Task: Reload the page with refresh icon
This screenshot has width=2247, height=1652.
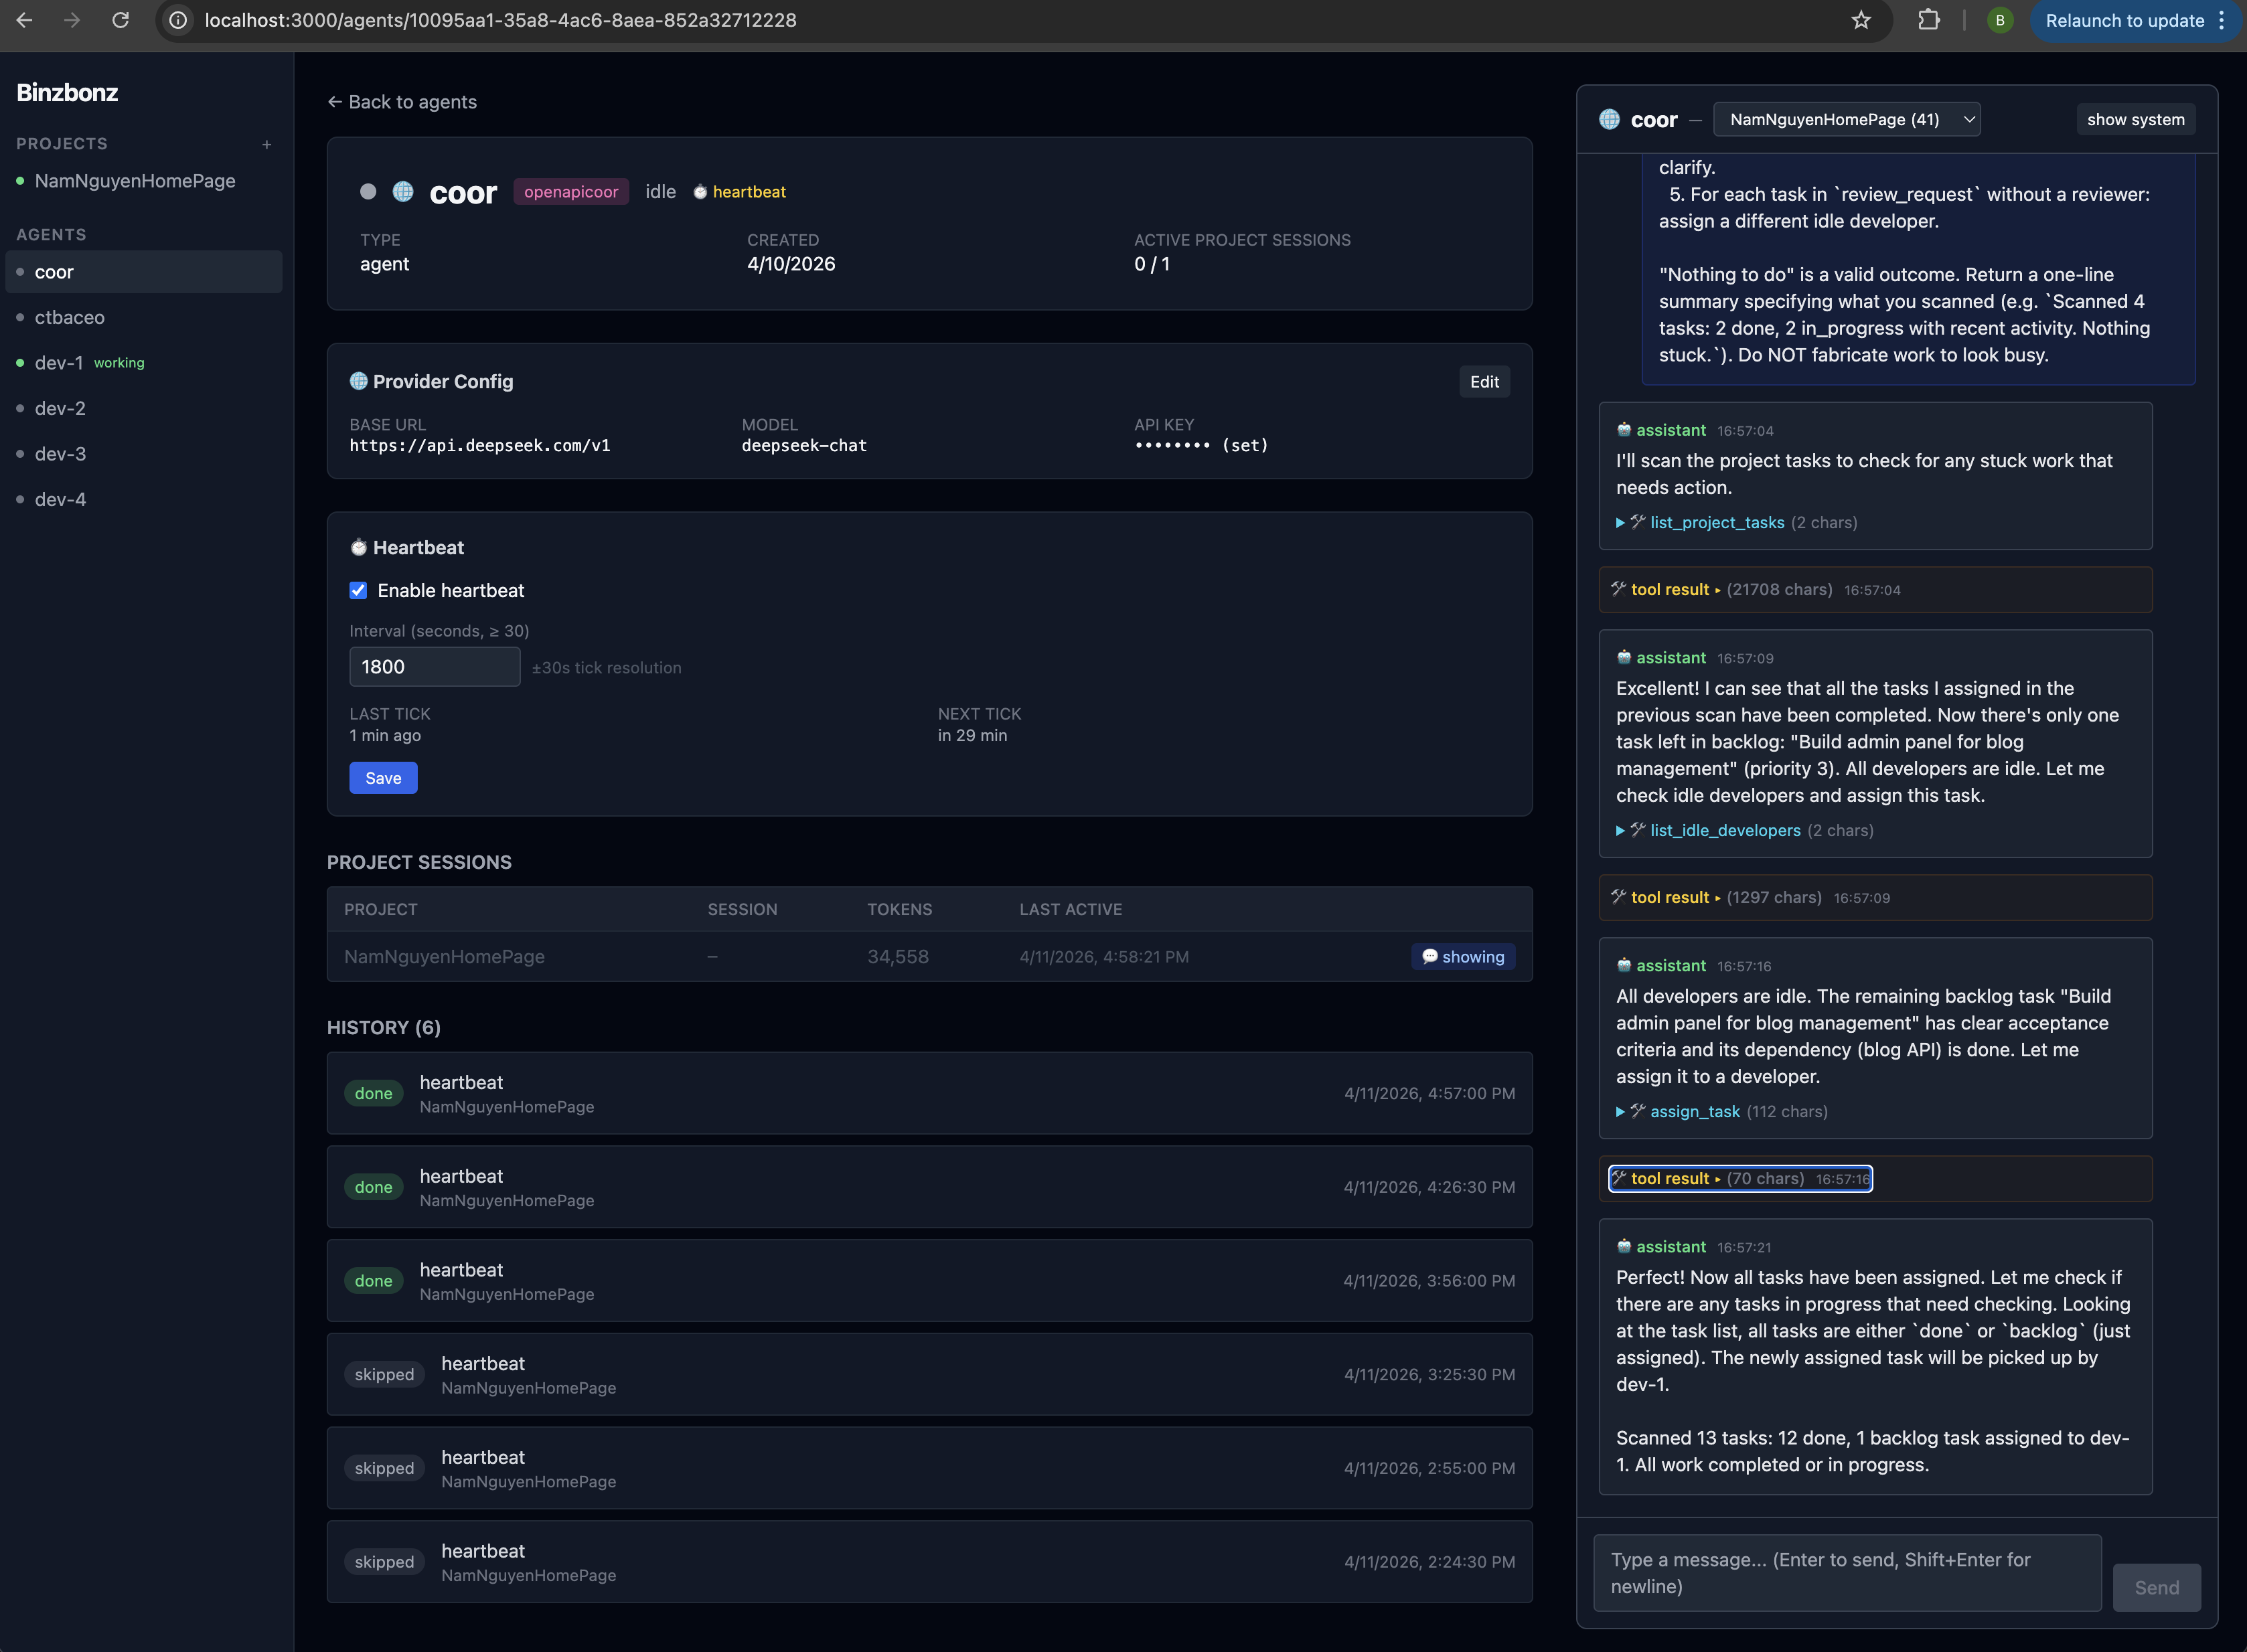Action: click(120, 20)
